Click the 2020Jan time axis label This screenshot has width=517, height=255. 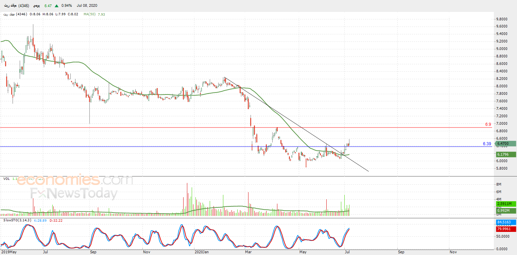click(x=202, y=252)
